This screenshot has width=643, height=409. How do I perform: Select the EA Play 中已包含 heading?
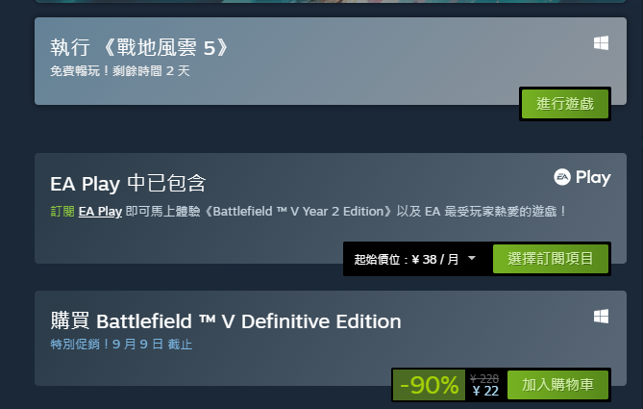(128, 183)
